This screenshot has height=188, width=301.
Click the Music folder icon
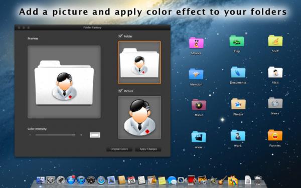tap(199, 105)
